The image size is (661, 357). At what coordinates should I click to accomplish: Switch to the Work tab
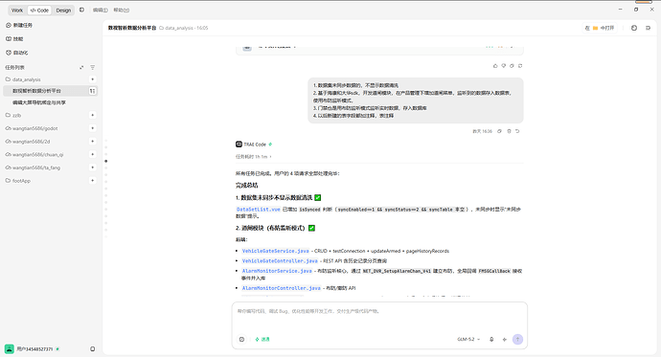pos(17,11)
